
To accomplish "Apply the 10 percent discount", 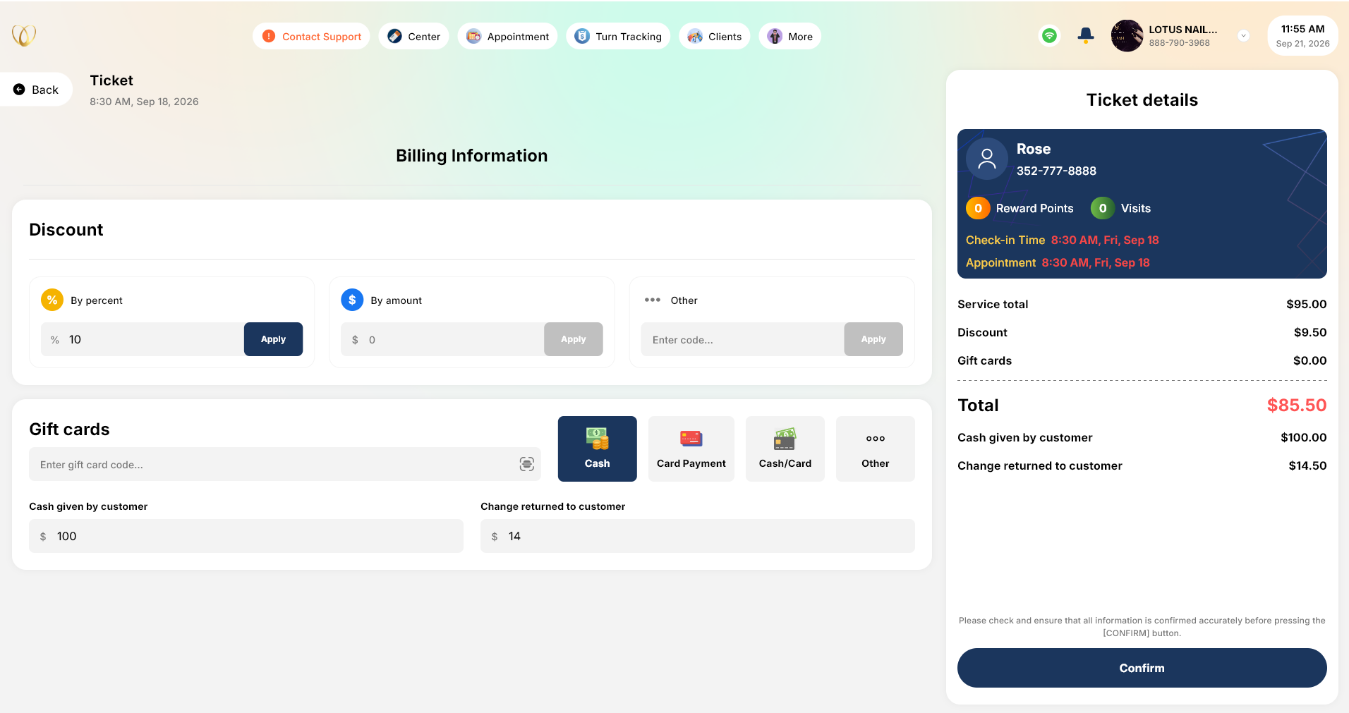I will 273,339.
